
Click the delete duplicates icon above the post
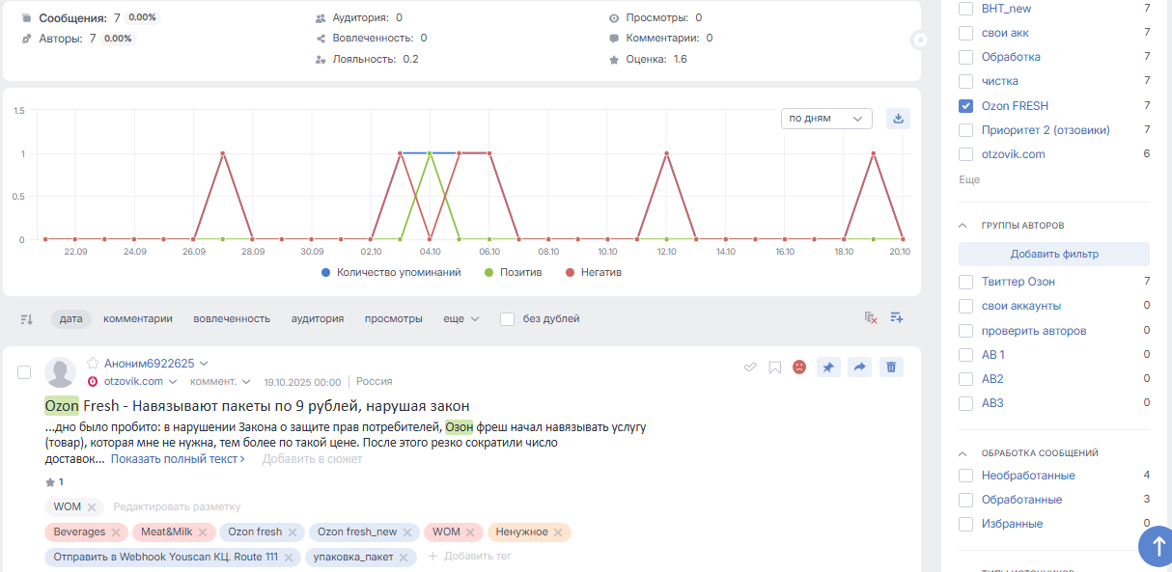(870, 318)
